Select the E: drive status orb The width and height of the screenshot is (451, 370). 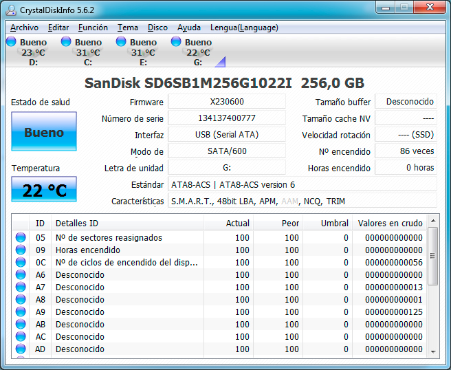click(x=121, y=42)
